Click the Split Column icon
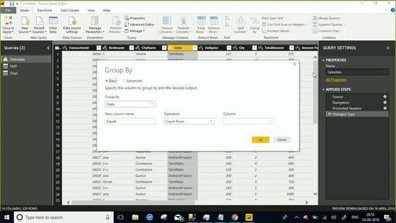This screenshot has width=396, height=223. 241,25
